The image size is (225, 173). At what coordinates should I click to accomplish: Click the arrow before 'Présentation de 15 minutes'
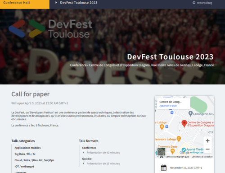(84, 164)
